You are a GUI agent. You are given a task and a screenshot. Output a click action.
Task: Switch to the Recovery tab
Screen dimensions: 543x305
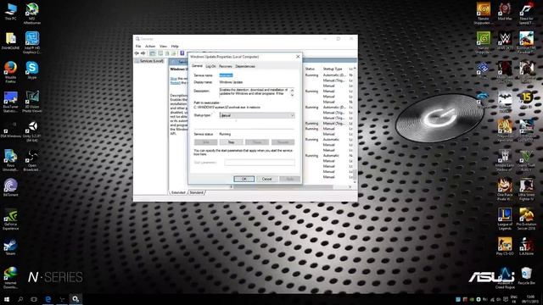226,66
